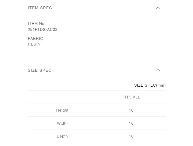Click the Depth row label
Viewport: 193px width, 146px height.
point(62,136)
